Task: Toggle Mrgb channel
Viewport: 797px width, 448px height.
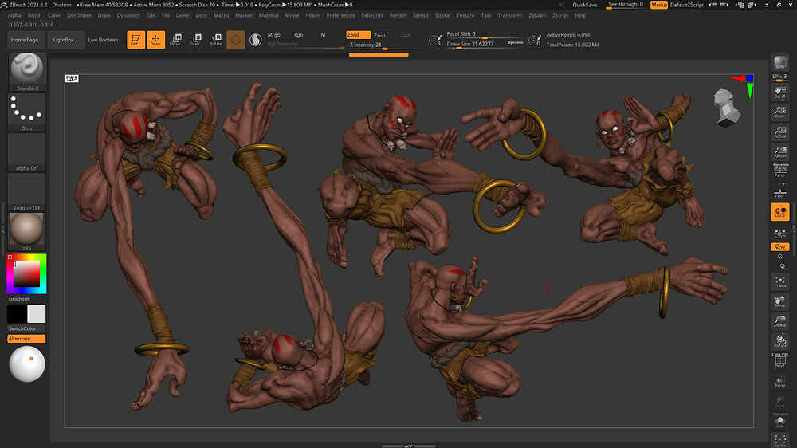Action: [x=273, y=35]
